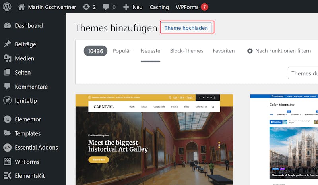Click the Beiträge pin icon
The width and height of the screenshot is (318, 185).
click(x=7, y=44)
